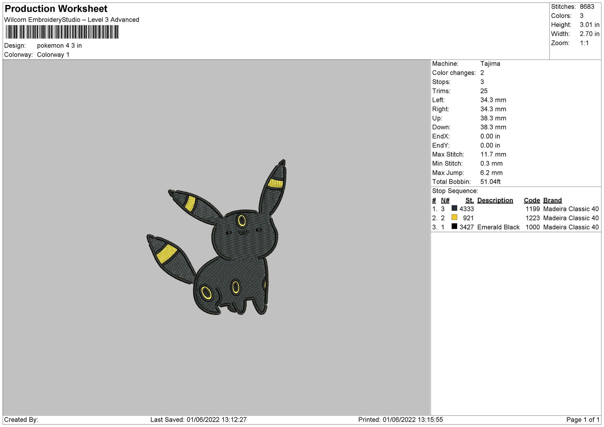Click the 'Emerald Black' description text

(498, 227)
